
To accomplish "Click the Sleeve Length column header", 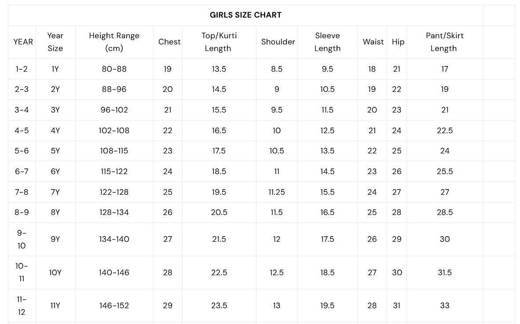I will [327, 42].
